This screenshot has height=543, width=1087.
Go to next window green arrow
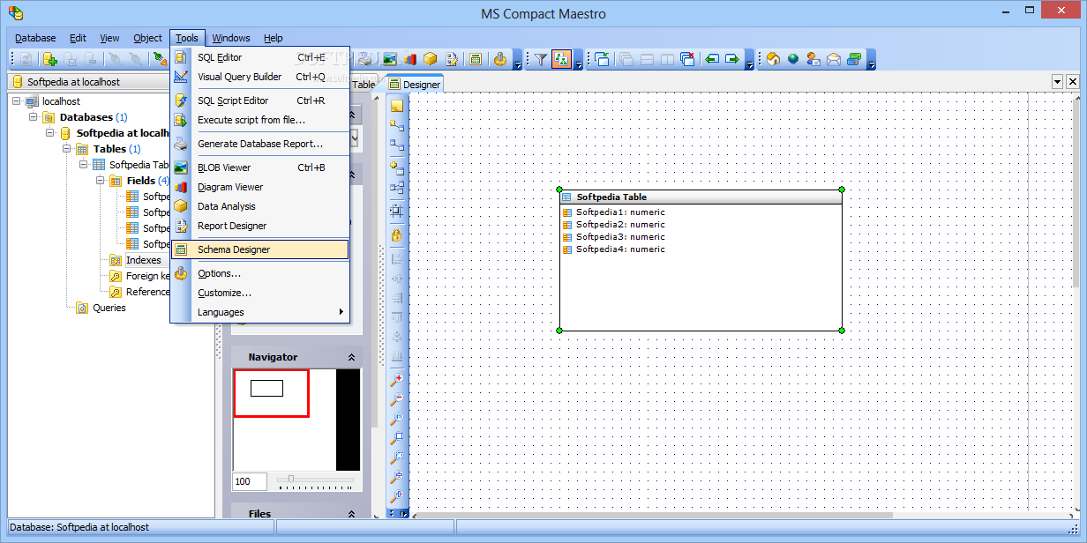pyautogui.click(x=732, y=59)
